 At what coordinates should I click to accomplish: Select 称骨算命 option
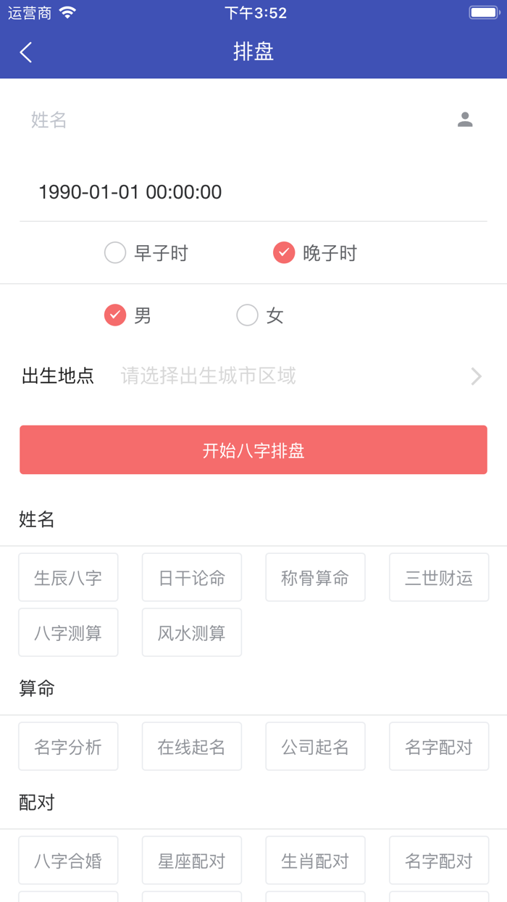click(x=315, y=577)
